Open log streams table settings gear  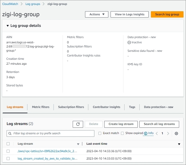(176, 133)
